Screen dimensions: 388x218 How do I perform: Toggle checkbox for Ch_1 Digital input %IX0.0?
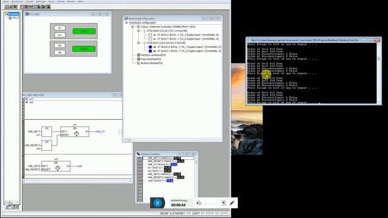click(x=150, y=35)
